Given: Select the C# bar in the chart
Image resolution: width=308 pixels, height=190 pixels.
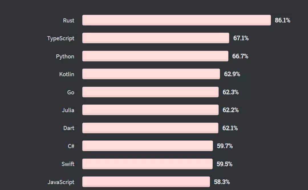Looking at the screenshot, I should [x=148, y=146].
